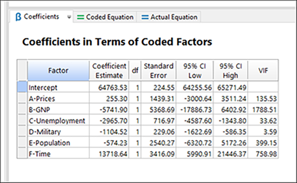The height and width of the screenshot is (183, 297).
Task: Select the E-Population factor cell
Action: (58, 143)
